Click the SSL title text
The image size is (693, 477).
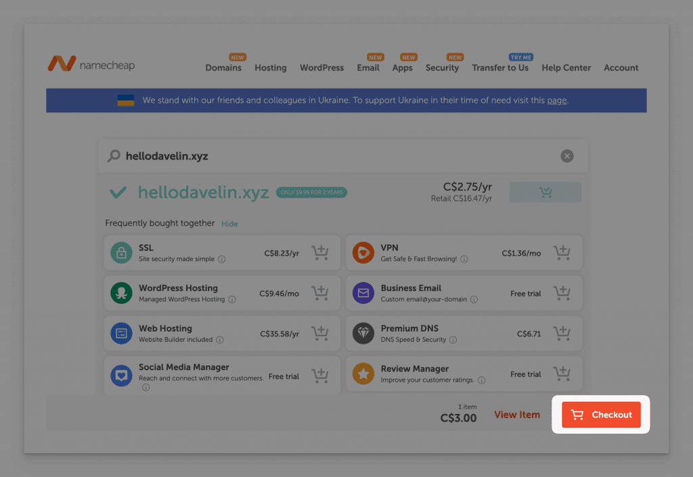pos(146,248)
